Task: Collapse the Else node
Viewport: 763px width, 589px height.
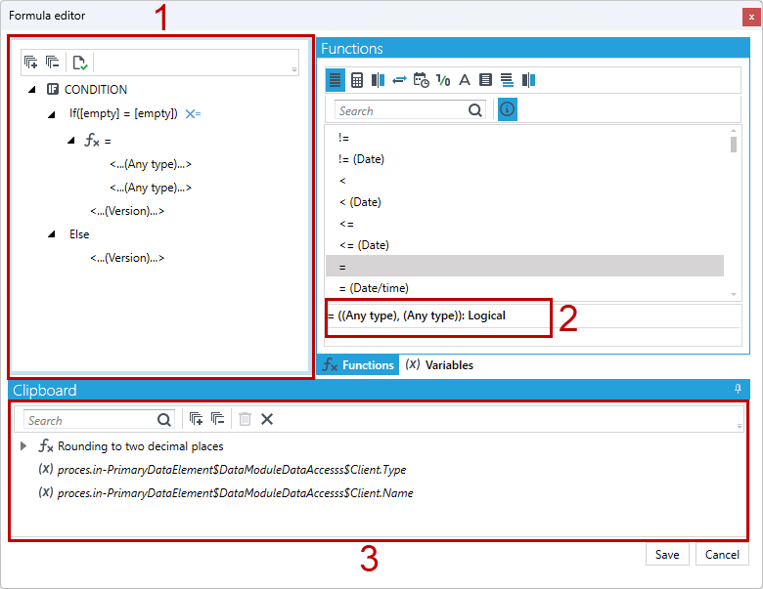Action: point(52,234)
